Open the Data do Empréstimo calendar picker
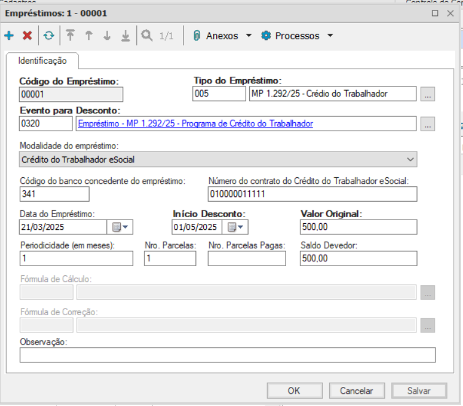463x406 pixels. pyautogui.click(x=120, y=227)
